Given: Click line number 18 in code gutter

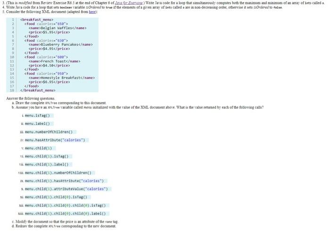Looking at the screenshot, I should click(12, 90).
